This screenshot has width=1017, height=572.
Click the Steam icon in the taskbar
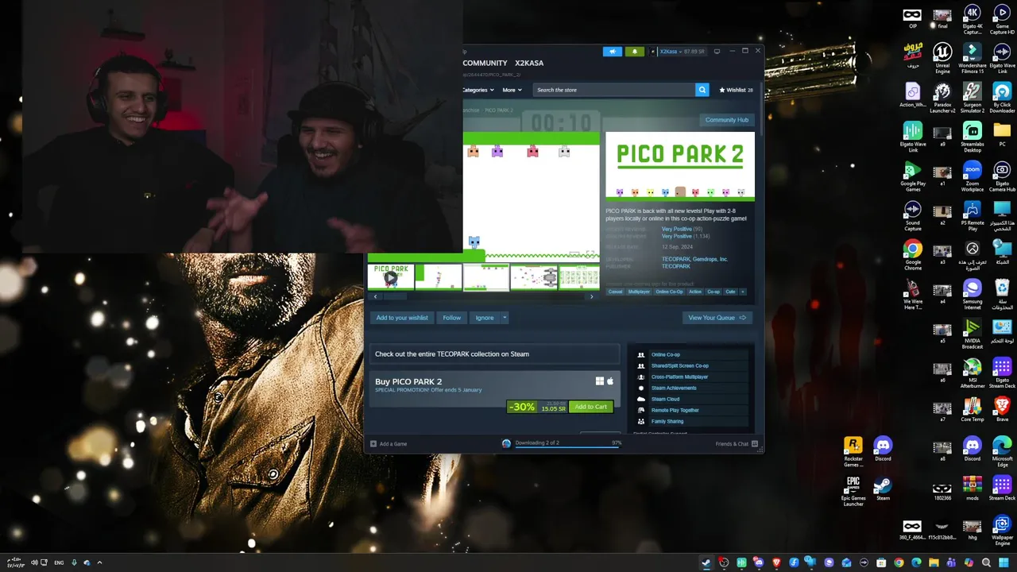tap(706, 562)
